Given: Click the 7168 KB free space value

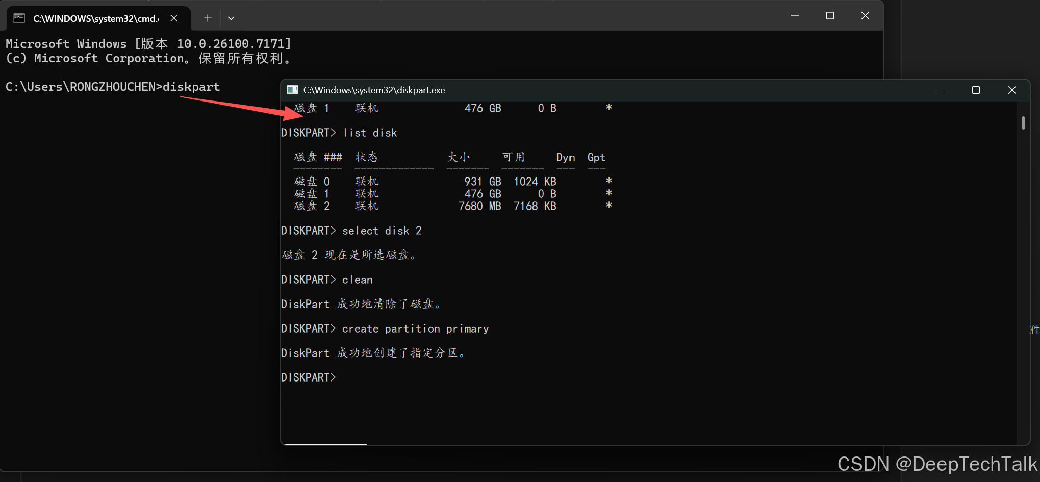Looking at the screenshot, I should pos(535,206).
